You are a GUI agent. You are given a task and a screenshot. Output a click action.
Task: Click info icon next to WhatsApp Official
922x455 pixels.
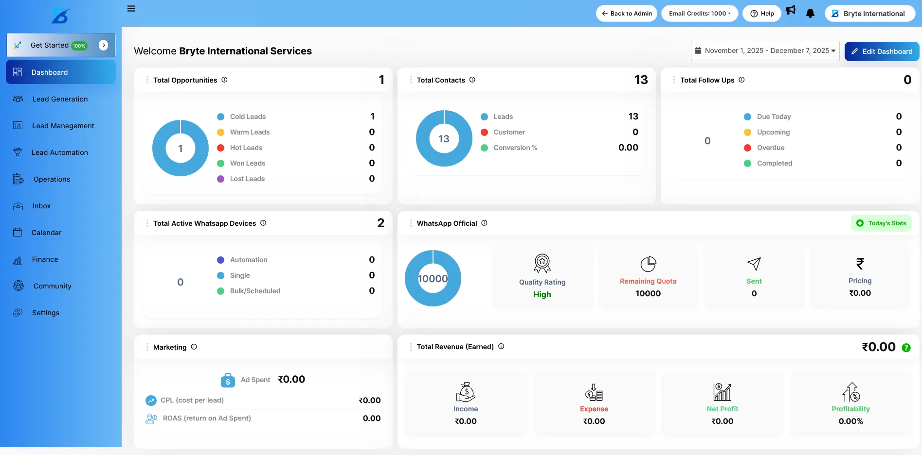click(484, 223)
